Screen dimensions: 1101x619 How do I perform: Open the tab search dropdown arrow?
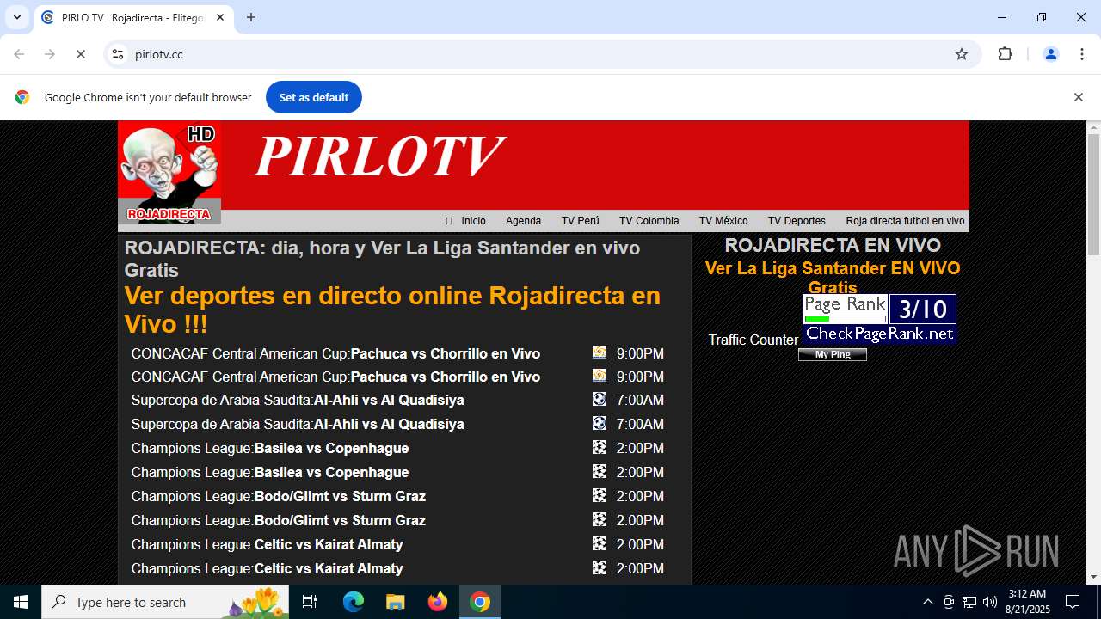point(16,17)
